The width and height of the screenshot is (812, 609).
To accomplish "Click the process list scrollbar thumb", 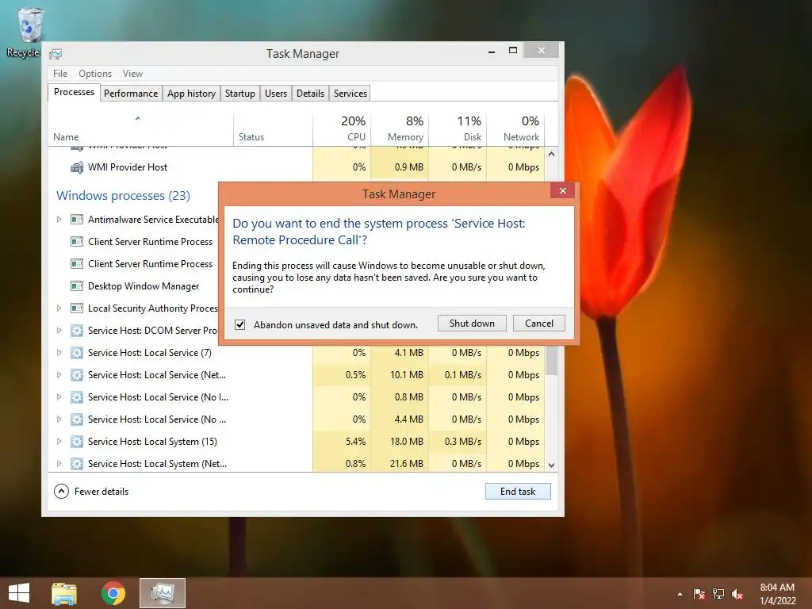I will (x=552, y=360).
